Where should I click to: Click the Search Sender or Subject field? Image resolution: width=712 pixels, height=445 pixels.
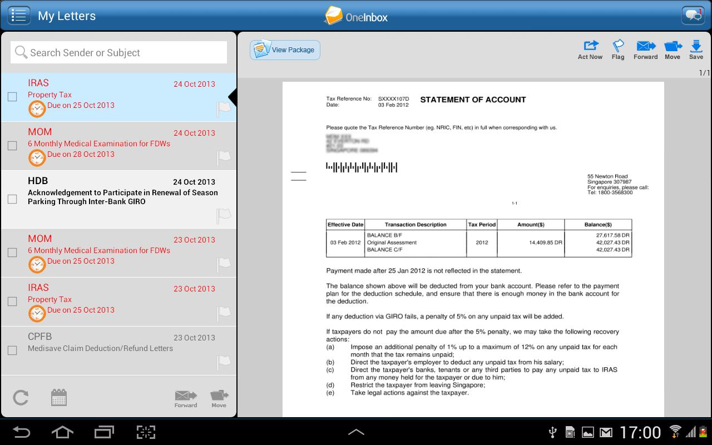[118, 52]
